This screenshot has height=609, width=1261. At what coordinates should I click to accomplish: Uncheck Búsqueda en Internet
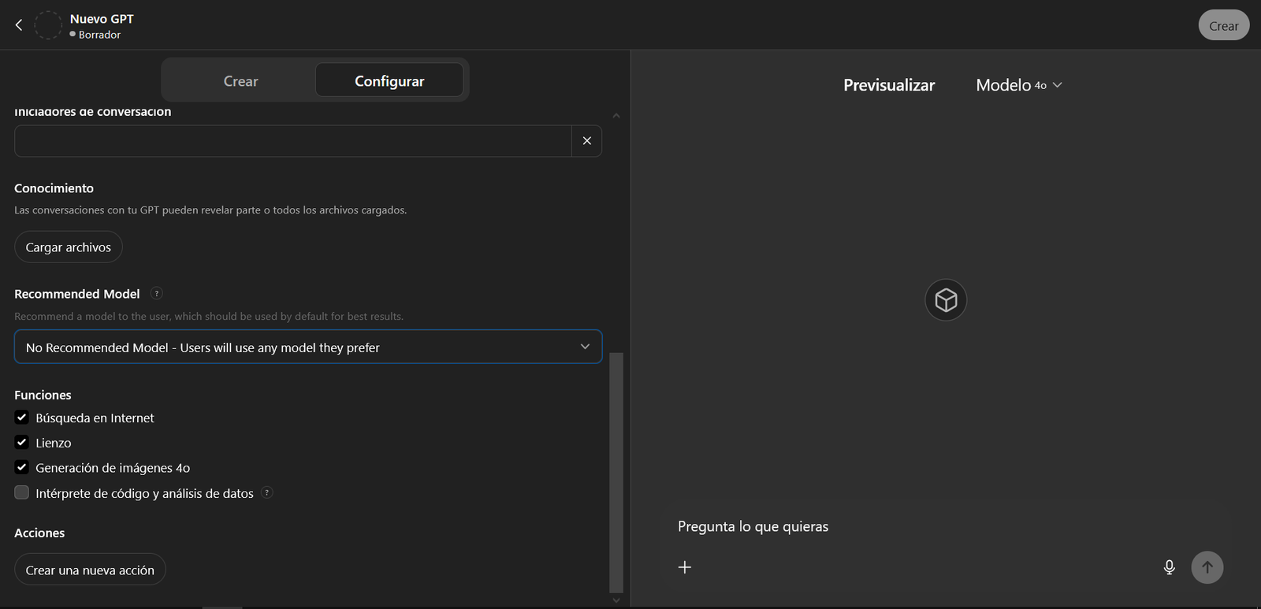[x=22, y=418]
